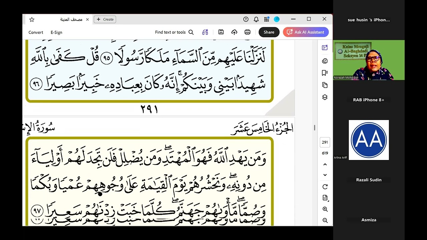Select the sue husin's iPhone participant tile
This screenshot has width=427, height=240.
tap(369, 20)
